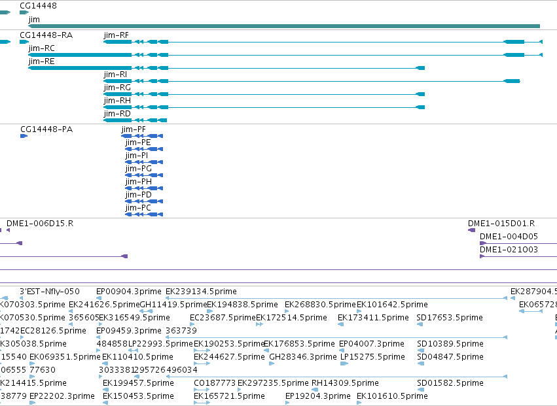This screenshot has width=557, height=406.
Task: Select the 3'EST-Nfly-050 EST label
Action: point(50,292)
